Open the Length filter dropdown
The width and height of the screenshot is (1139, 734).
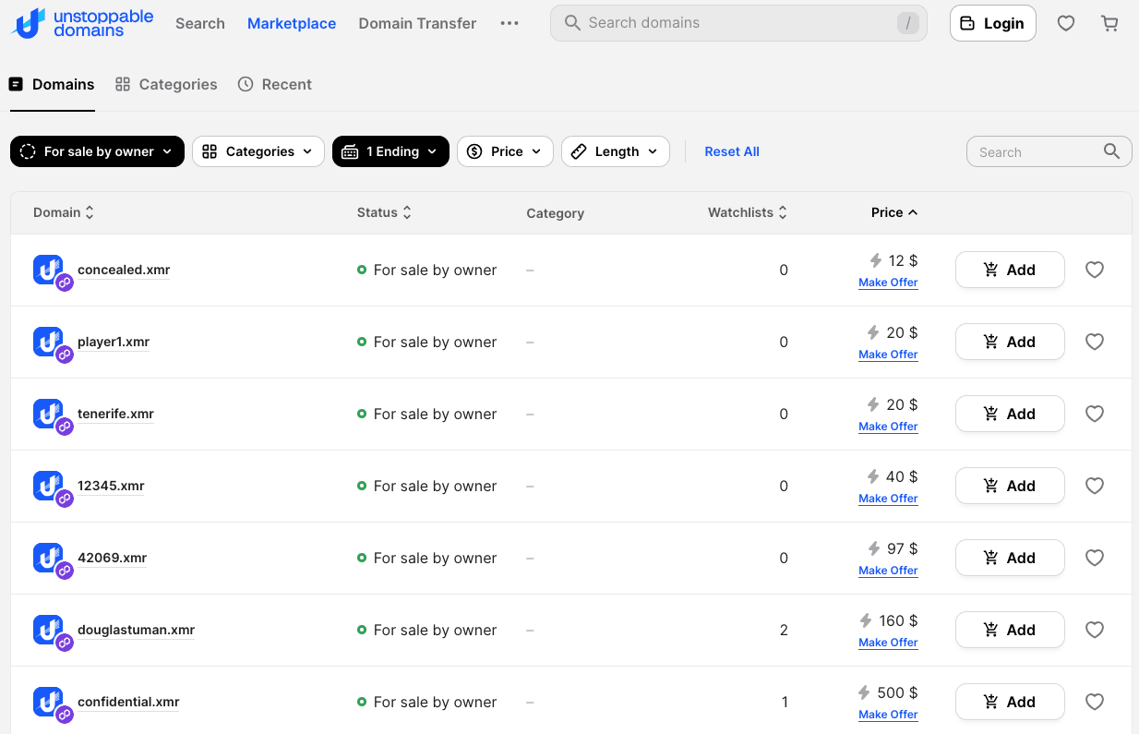[x=616, y=151]
